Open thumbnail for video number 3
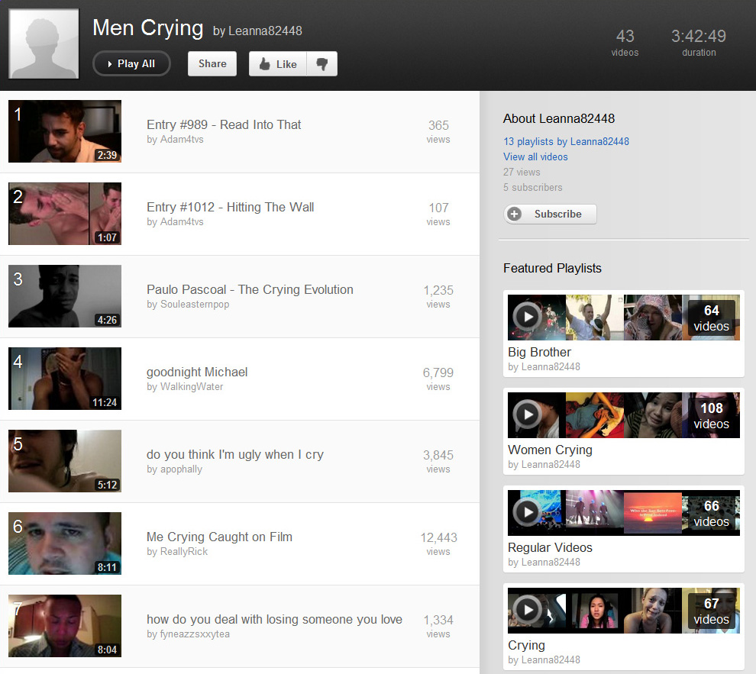Image resolution: width=756 pixels, height=674 pixels. click(x=65, y=296)
